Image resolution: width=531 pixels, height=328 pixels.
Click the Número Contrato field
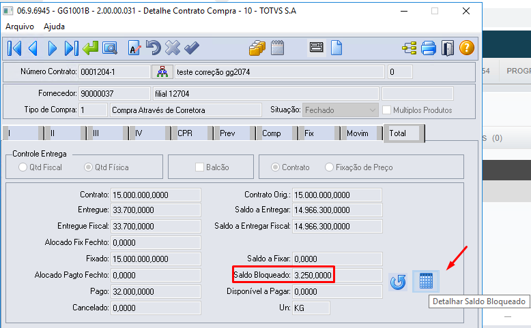114,72
